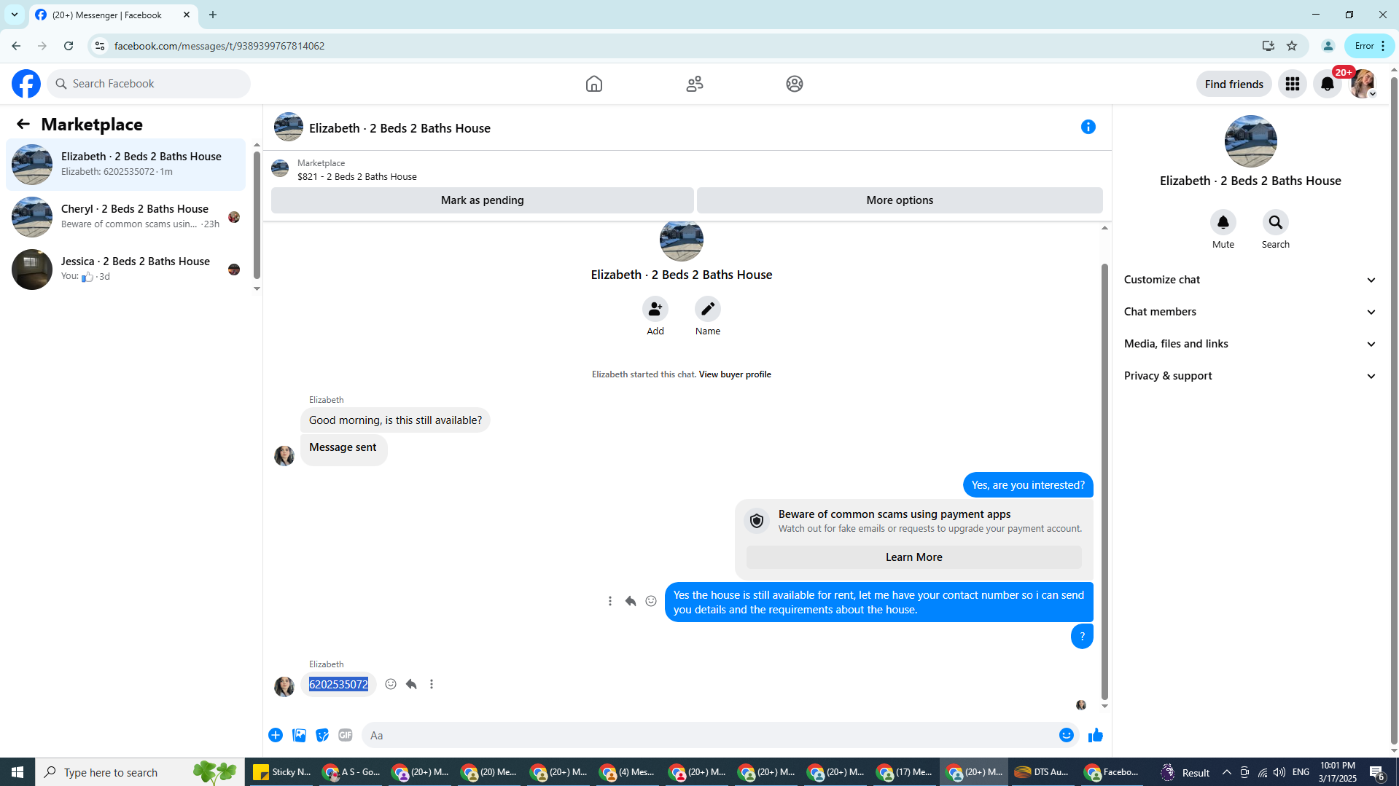Open more actions for the house availability message
The height and width of the screenshot is (786, 1399).
[x=610, y=602]
